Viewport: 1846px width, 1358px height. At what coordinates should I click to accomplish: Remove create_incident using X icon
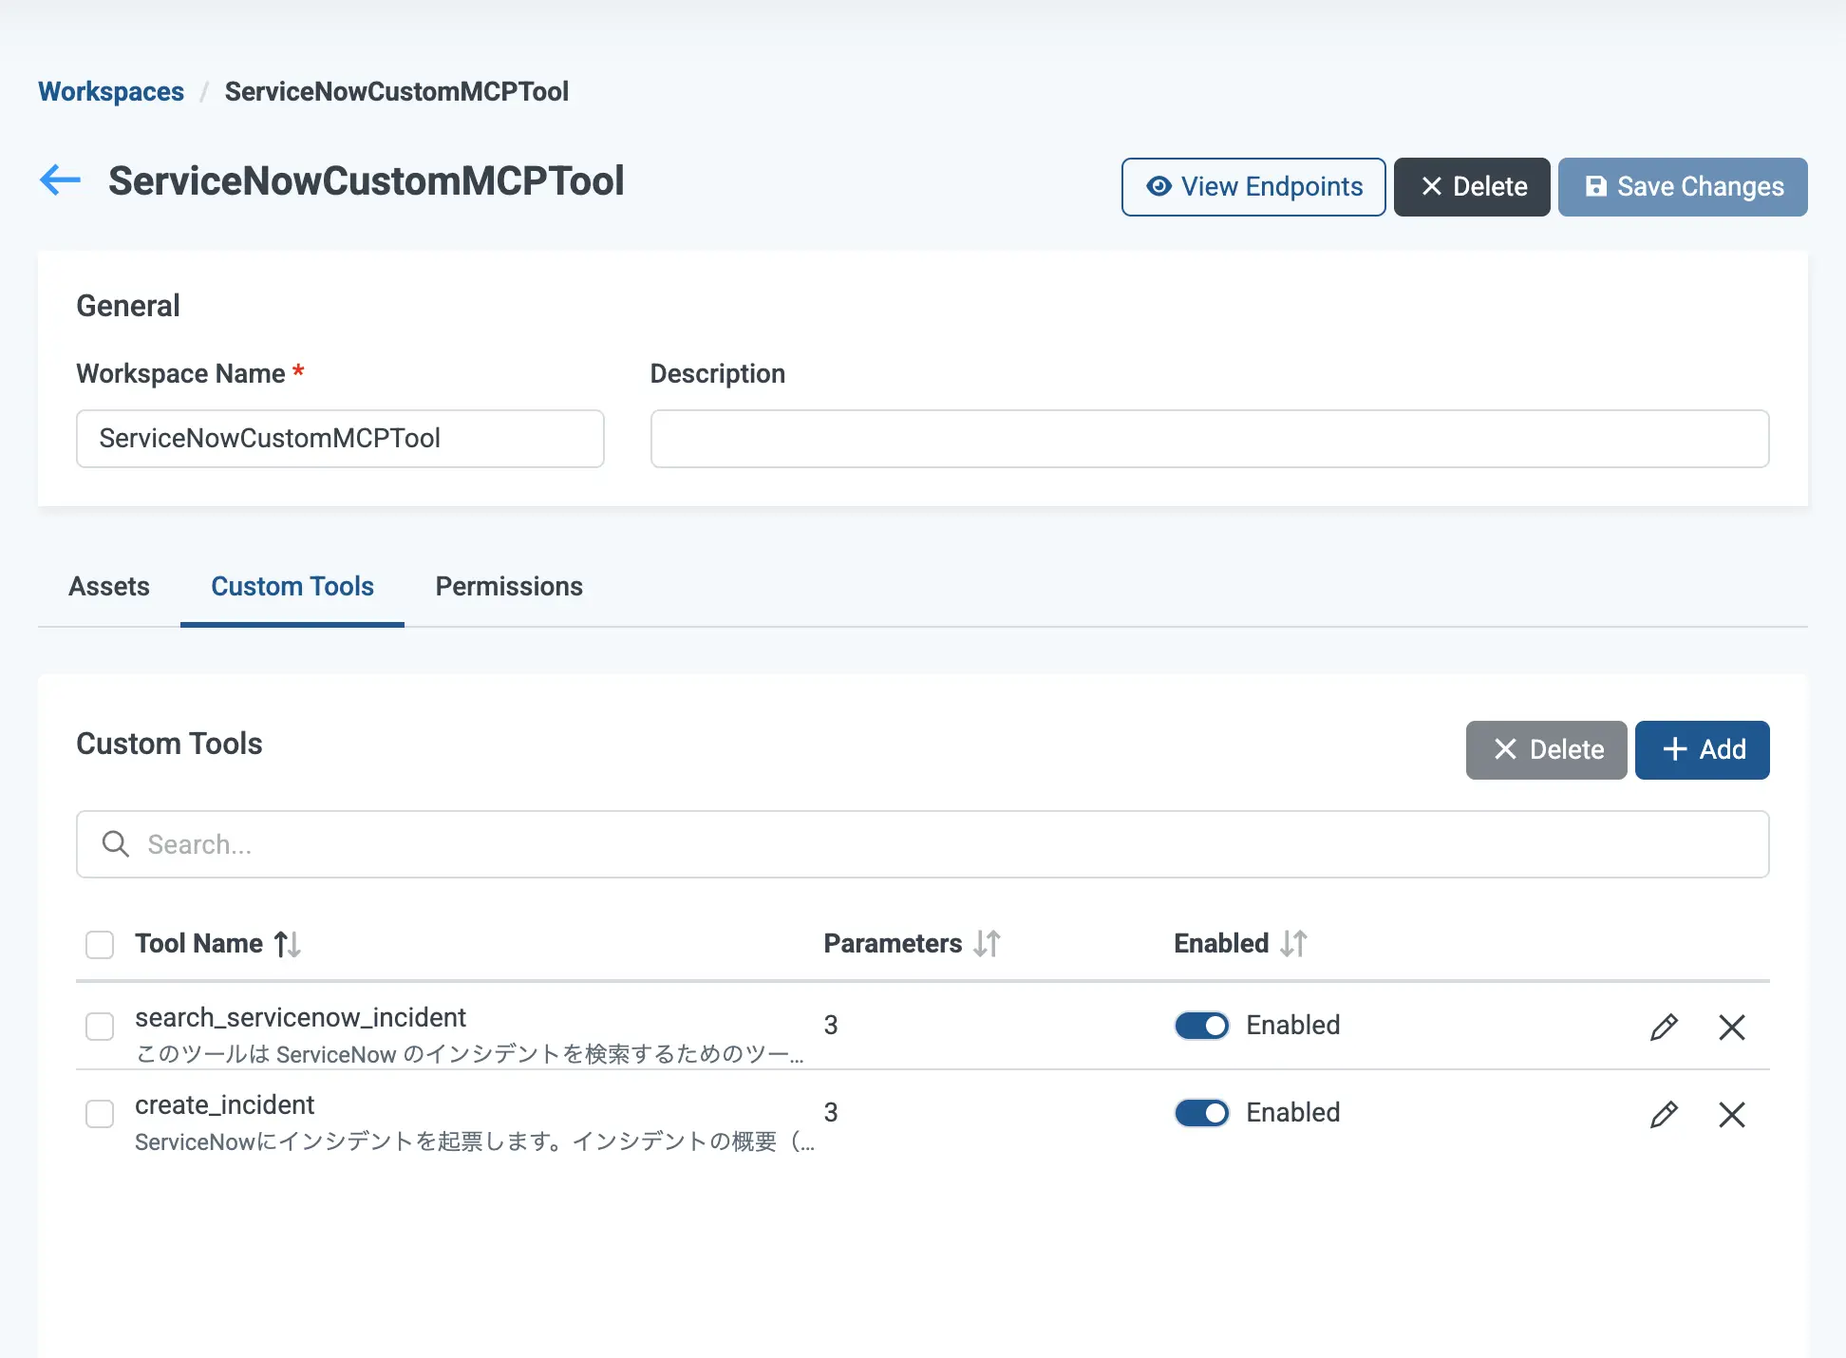click(x=1732, y=1114)
